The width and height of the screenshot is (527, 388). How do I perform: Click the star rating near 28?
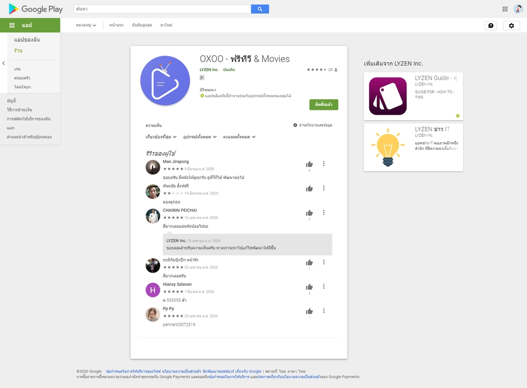tap(317, 70)
